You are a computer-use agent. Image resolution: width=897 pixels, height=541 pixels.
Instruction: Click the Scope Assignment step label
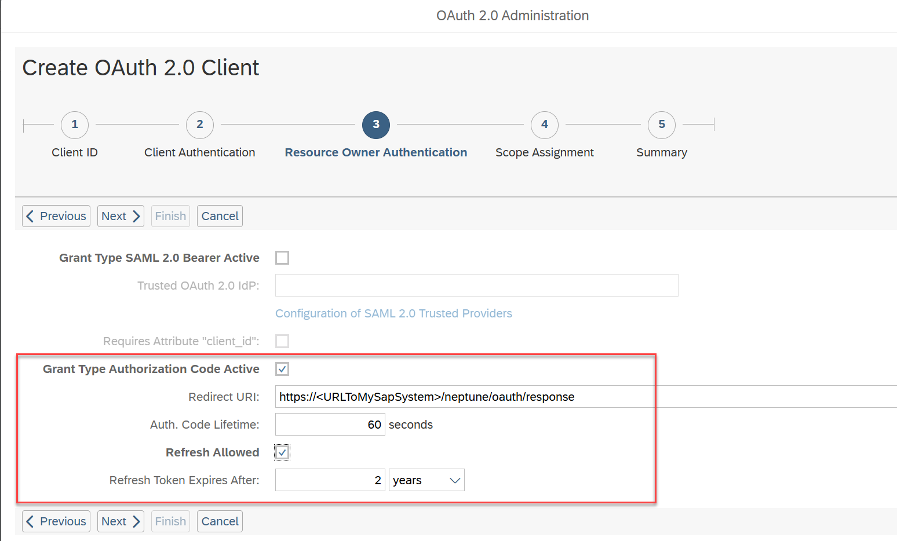[x=544, y=152]
